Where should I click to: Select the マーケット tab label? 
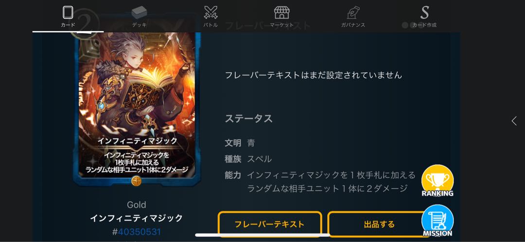(281, 25)
